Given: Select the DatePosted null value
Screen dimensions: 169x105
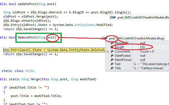Looking at the screenshot, I should tap(143, 56).
